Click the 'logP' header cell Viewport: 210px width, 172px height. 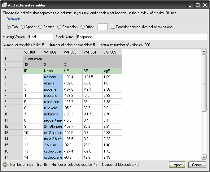112,71
